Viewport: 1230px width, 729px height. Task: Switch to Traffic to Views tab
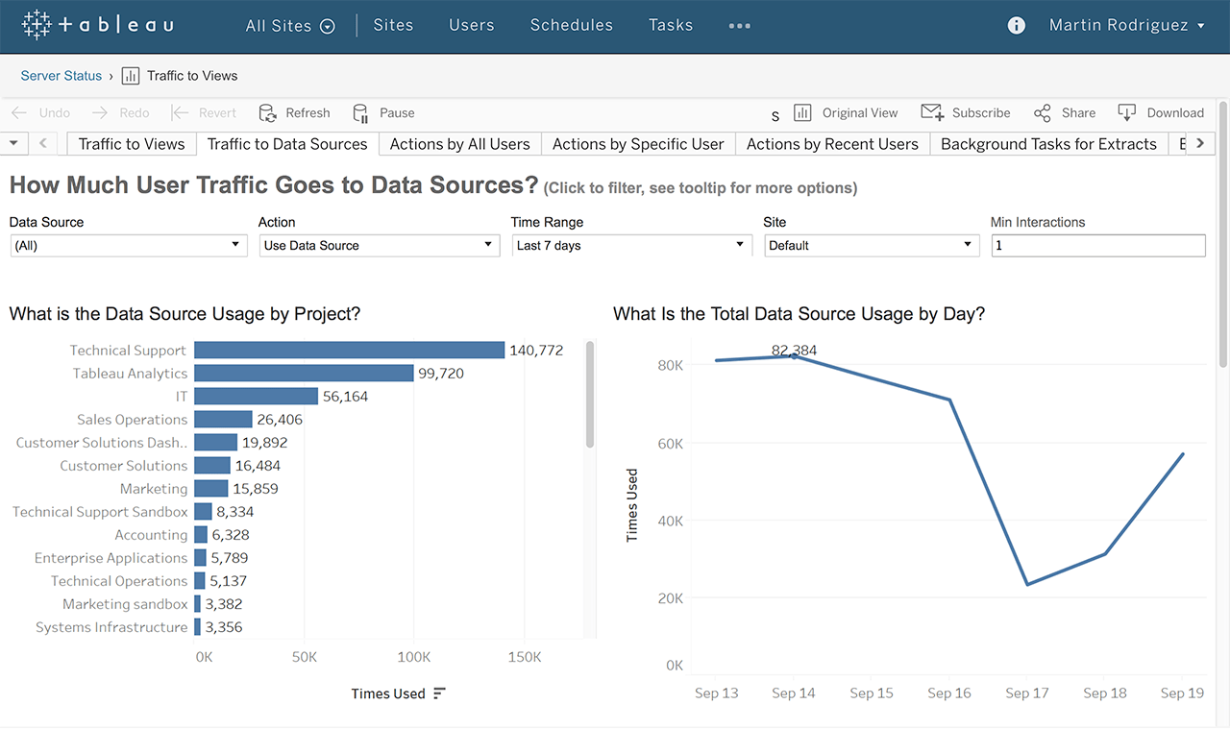[x=132, y=144]
